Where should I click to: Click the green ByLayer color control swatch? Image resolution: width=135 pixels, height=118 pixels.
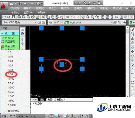(131, 22)
